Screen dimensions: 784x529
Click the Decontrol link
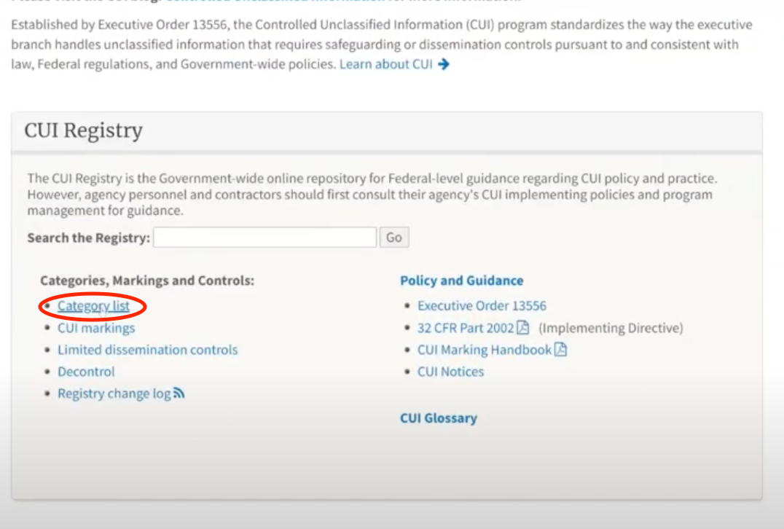click(x=86, y=371)
